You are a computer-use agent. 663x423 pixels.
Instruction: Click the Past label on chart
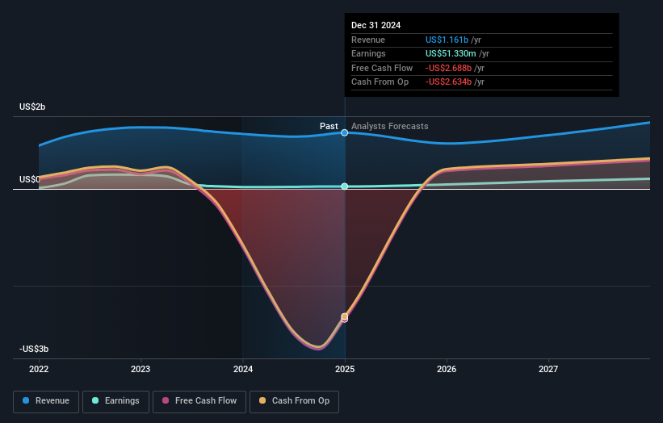(x=329, y=126)
